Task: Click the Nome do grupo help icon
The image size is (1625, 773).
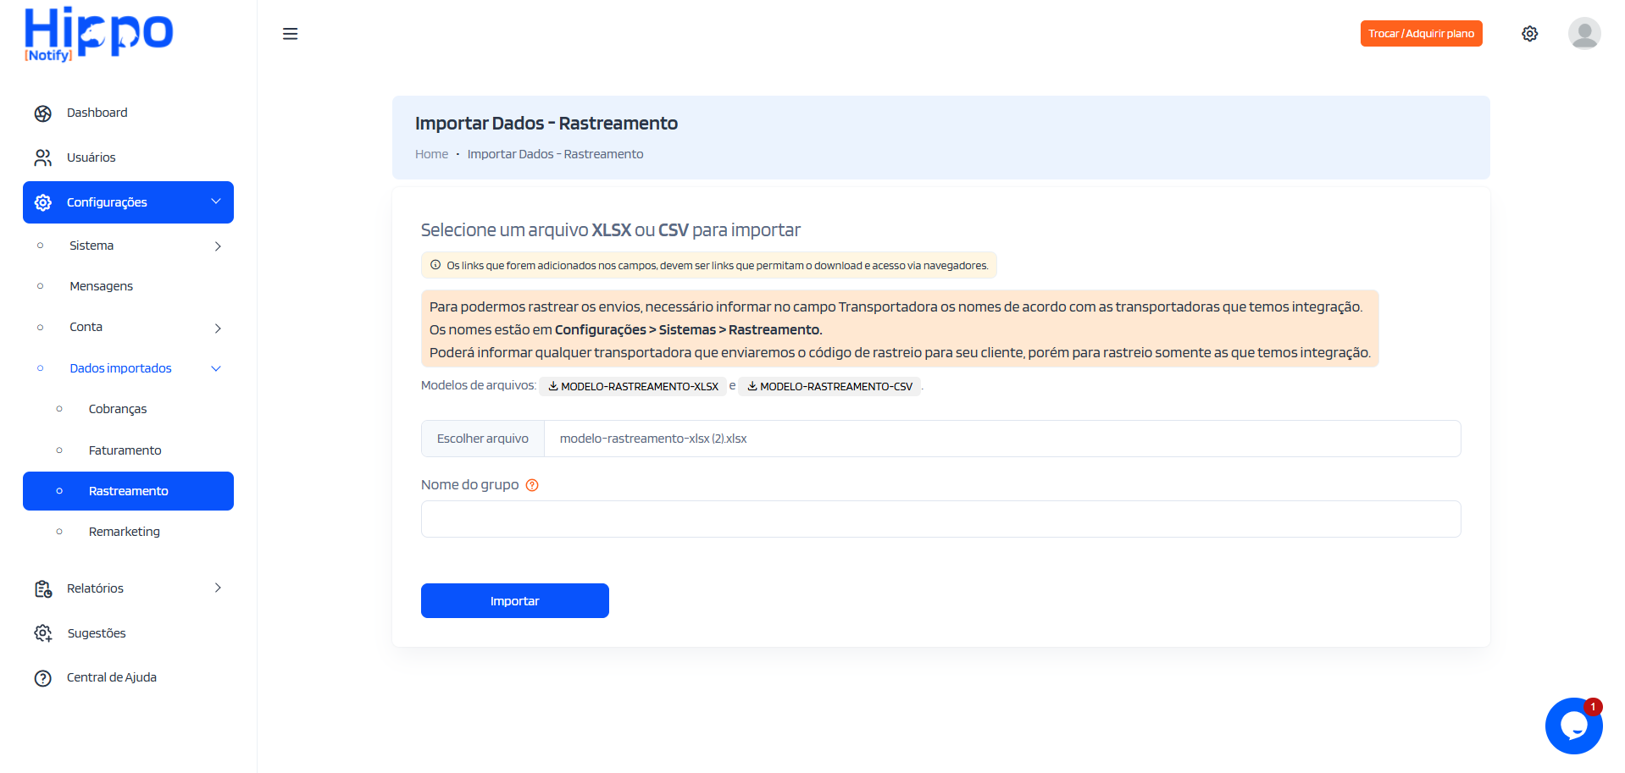Action: (532, 485)
